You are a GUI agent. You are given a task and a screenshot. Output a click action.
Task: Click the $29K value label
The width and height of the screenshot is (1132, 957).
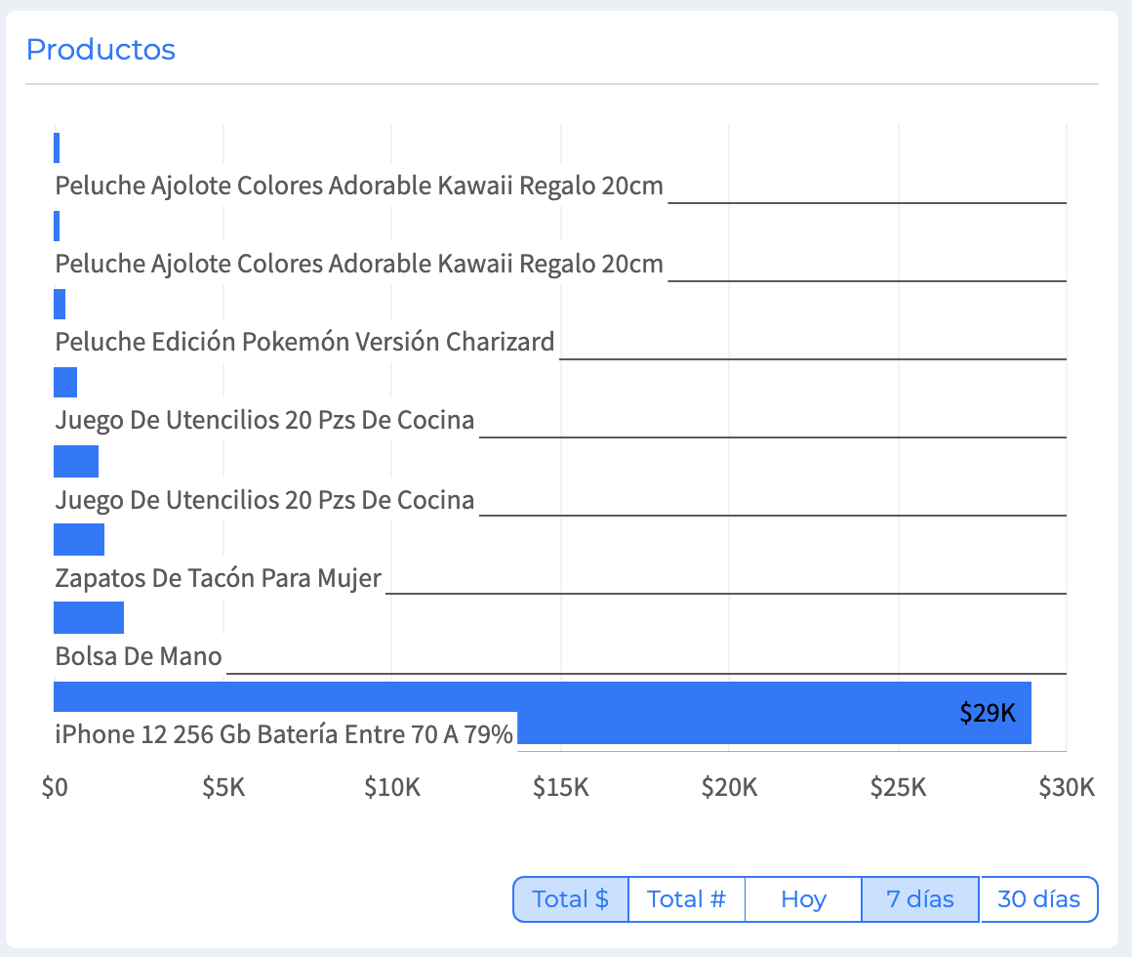pyautogui.click(x=987, y=713)
